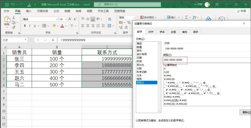Toggle italic formatting

(x=30, y=26)
